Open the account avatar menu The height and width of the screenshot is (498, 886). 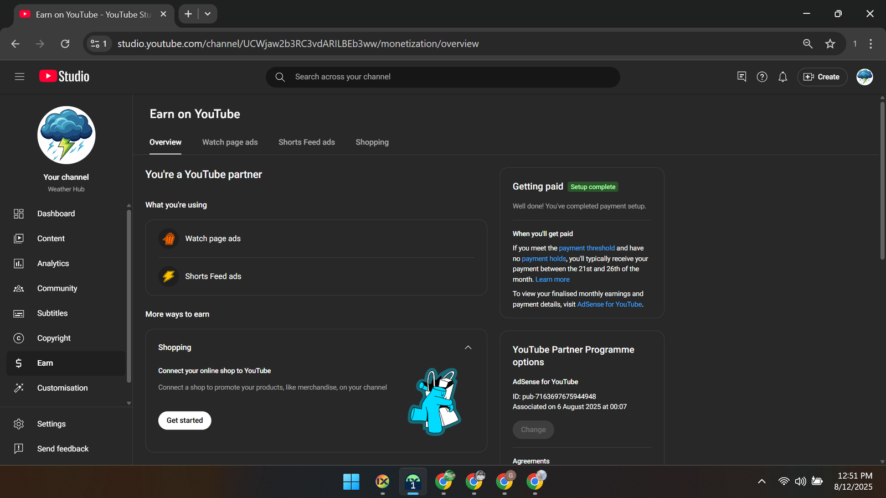pyautogui.click(x=864, y=77)
